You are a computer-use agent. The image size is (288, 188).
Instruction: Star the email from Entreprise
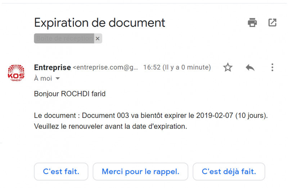point(228,67)
